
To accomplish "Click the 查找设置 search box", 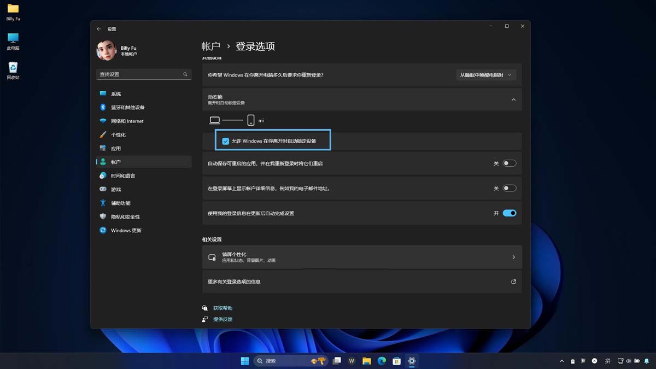I will (x=143, y=73).
